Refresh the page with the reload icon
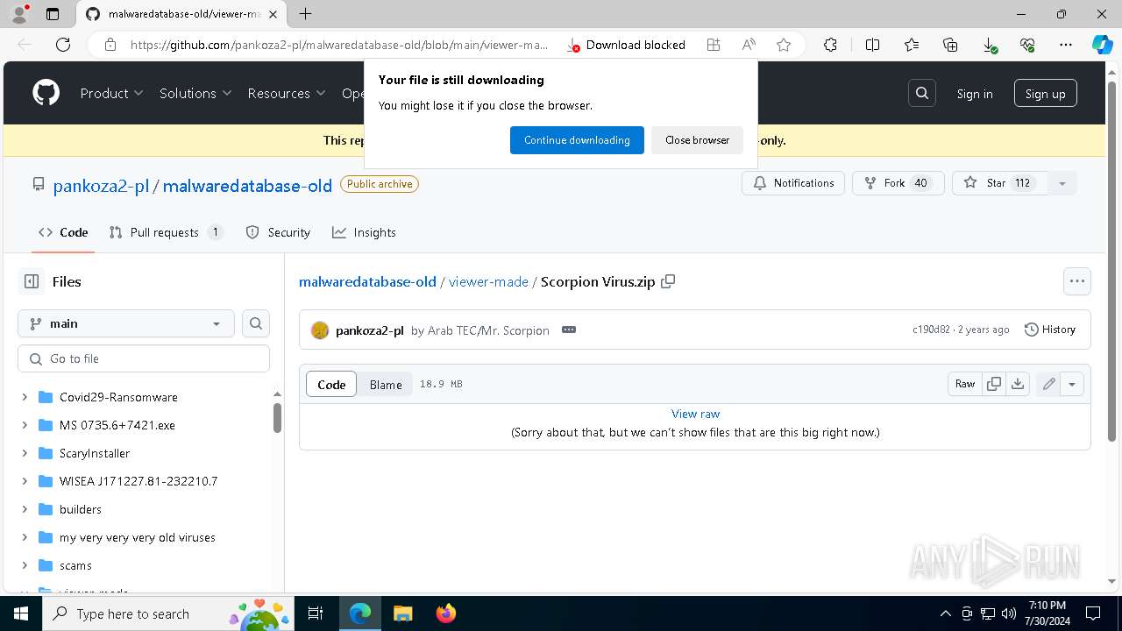 (x=63, y=45)
